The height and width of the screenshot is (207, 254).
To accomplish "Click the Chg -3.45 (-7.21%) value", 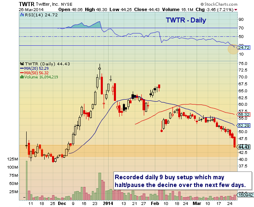I will tap(215, 9).
